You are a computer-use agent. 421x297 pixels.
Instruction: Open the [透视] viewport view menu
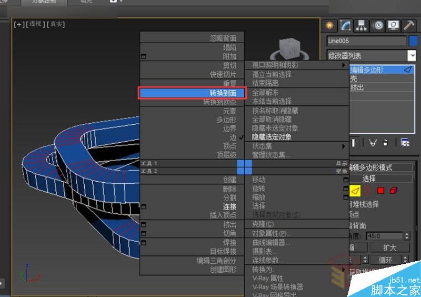(35, 24)
